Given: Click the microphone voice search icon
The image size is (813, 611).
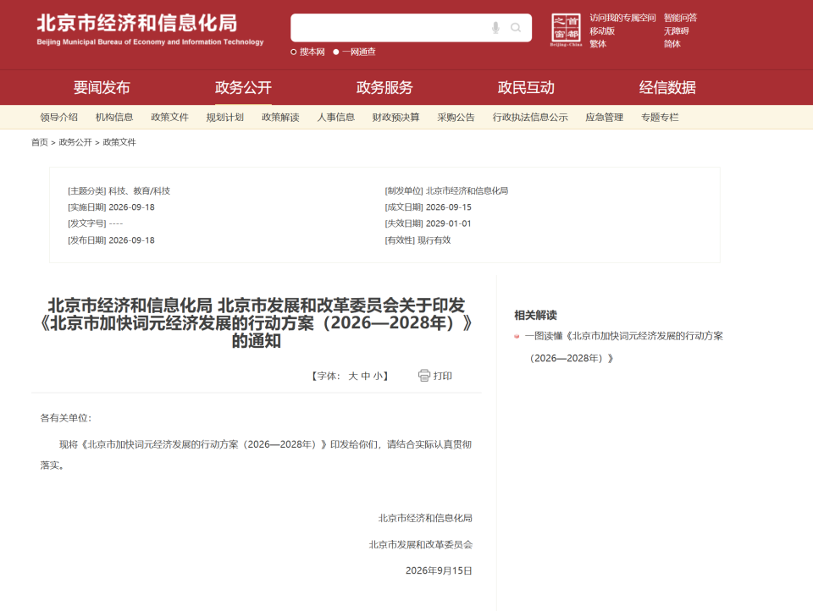Looking at the screenshot, I should click(x=495, y=27).
